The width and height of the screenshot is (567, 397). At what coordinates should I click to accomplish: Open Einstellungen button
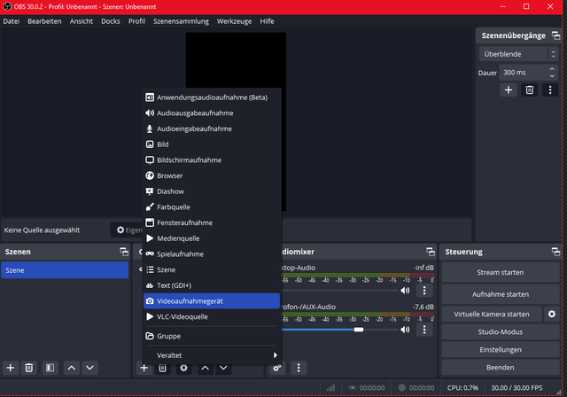(501, 349)
